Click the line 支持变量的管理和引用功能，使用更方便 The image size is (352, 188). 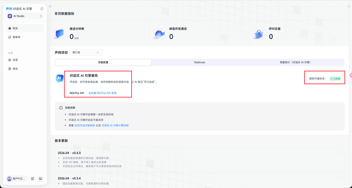pos(86,158)
